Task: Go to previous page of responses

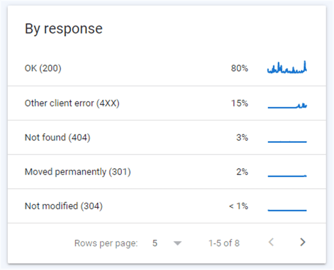Action: 271,242
